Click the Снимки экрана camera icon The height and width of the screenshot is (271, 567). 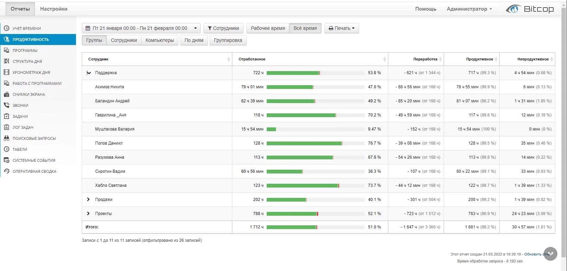pyautogui.click(x=6, y=94)
